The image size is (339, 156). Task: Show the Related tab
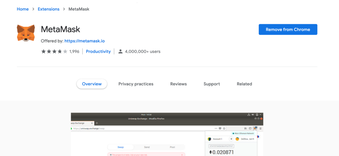point(244,84)
